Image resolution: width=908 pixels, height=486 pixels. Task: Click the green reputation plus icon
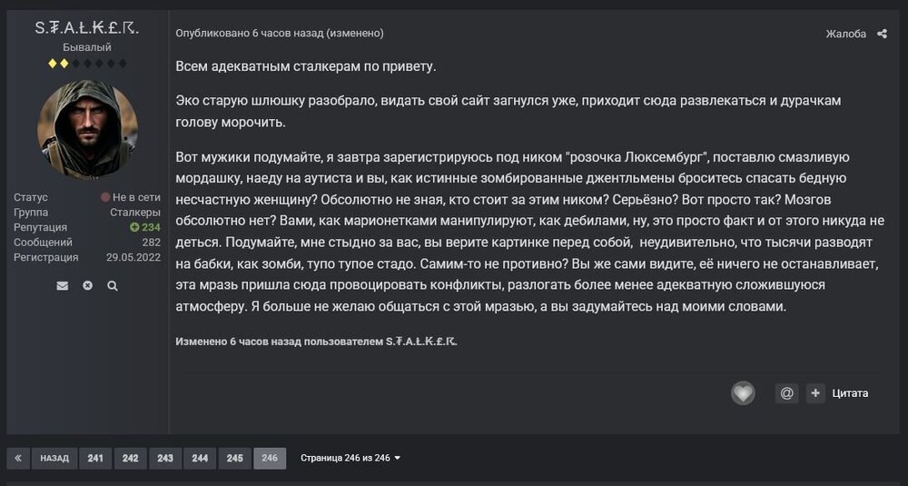coord(134,227)
